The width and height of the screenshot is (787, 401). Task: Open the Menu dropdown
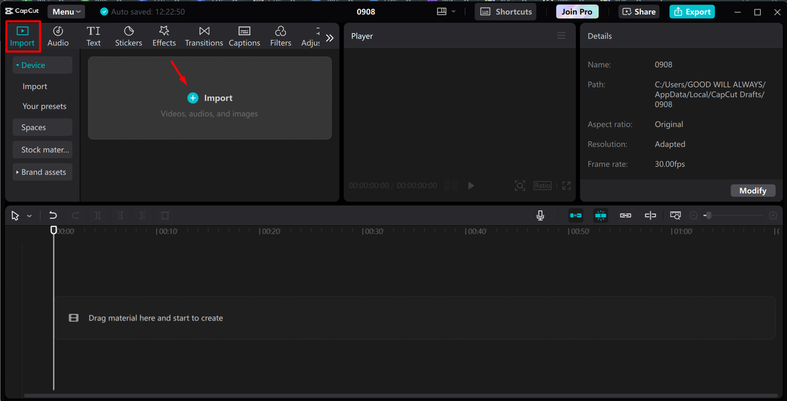pyautogui.click(x=66, y=12)
